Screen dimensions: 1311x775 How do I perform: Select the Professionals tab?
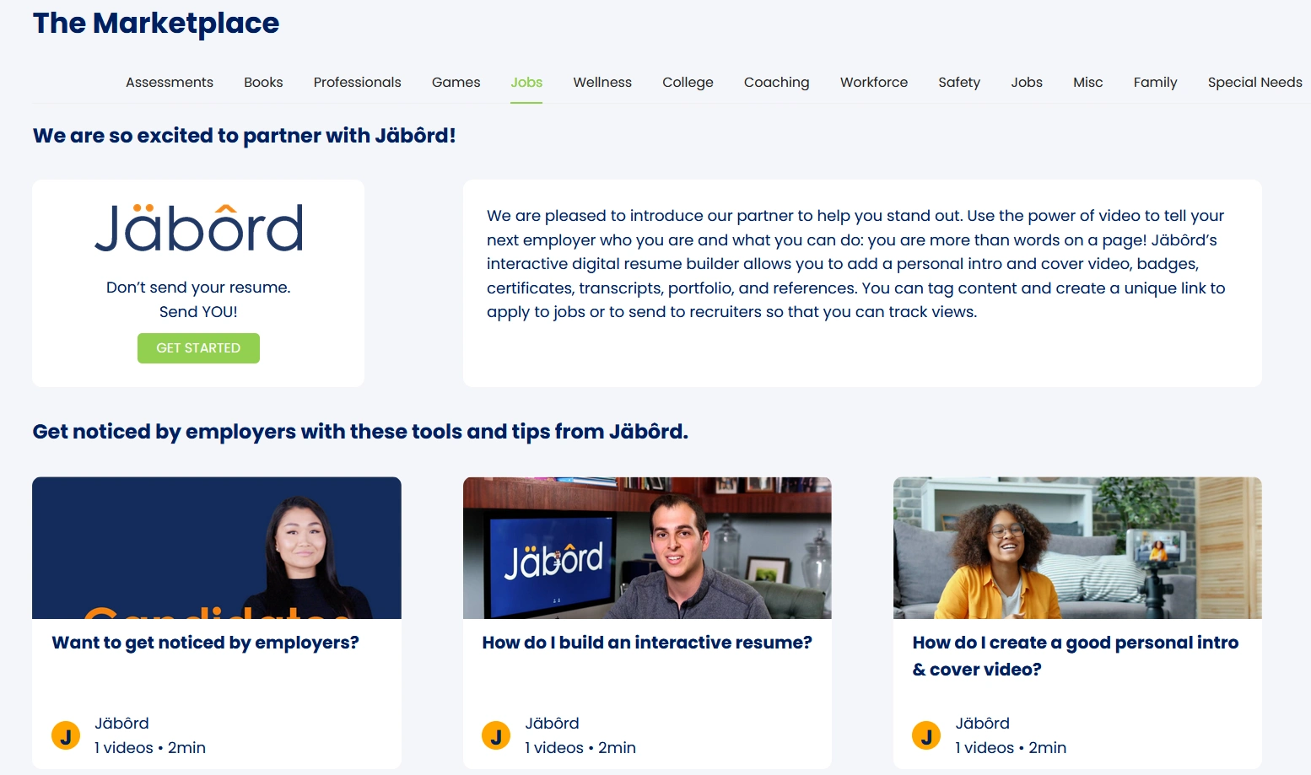click(x=358, y=83)
